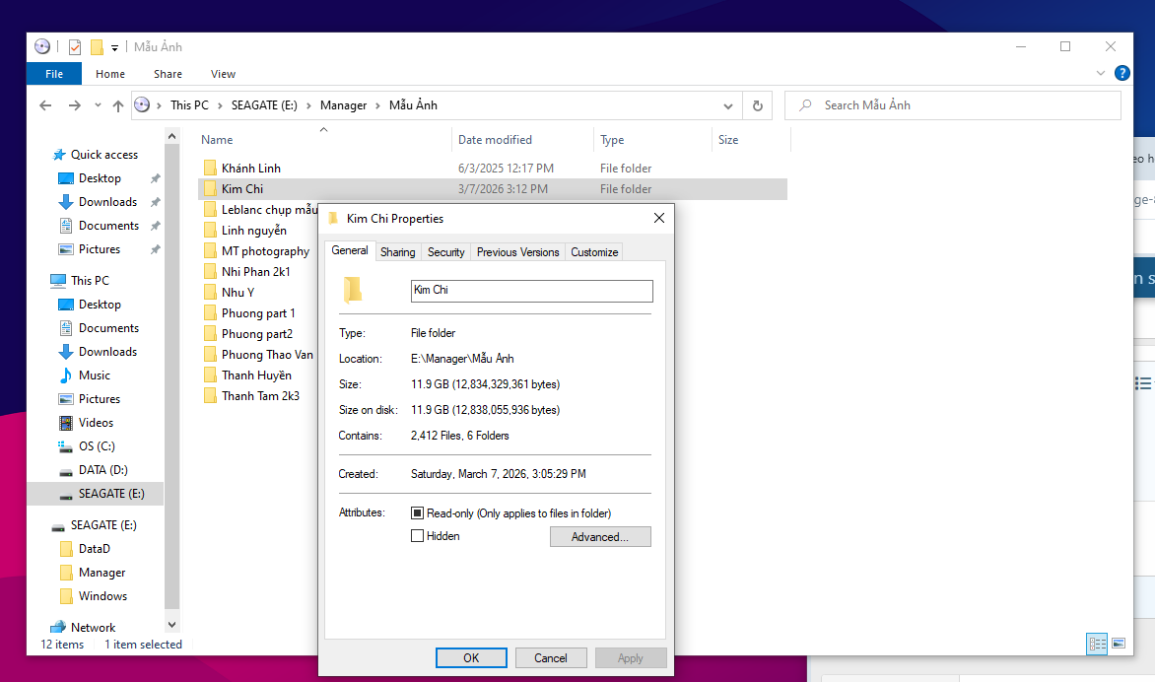Select the Thanh Huyền folder
The width and height of the screenshot is (1155, 682).
[256, 375]
